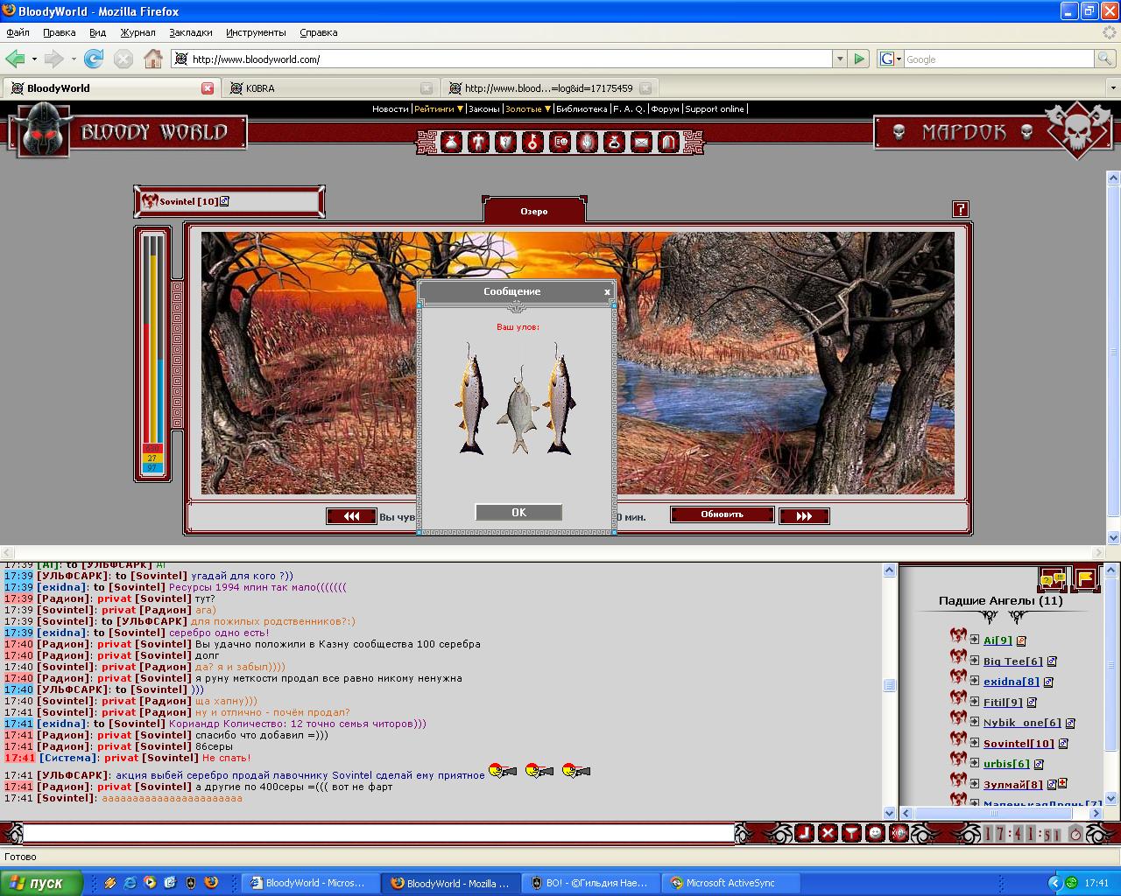Open the Инструменты menu

point(256,32)
